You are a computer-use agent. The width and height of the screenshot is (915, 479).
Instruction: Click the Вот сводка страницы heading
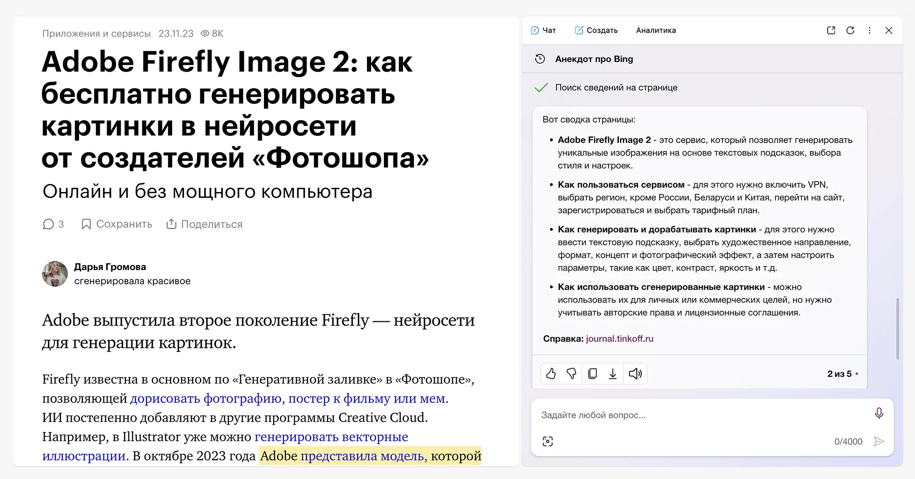click(589, 120)
